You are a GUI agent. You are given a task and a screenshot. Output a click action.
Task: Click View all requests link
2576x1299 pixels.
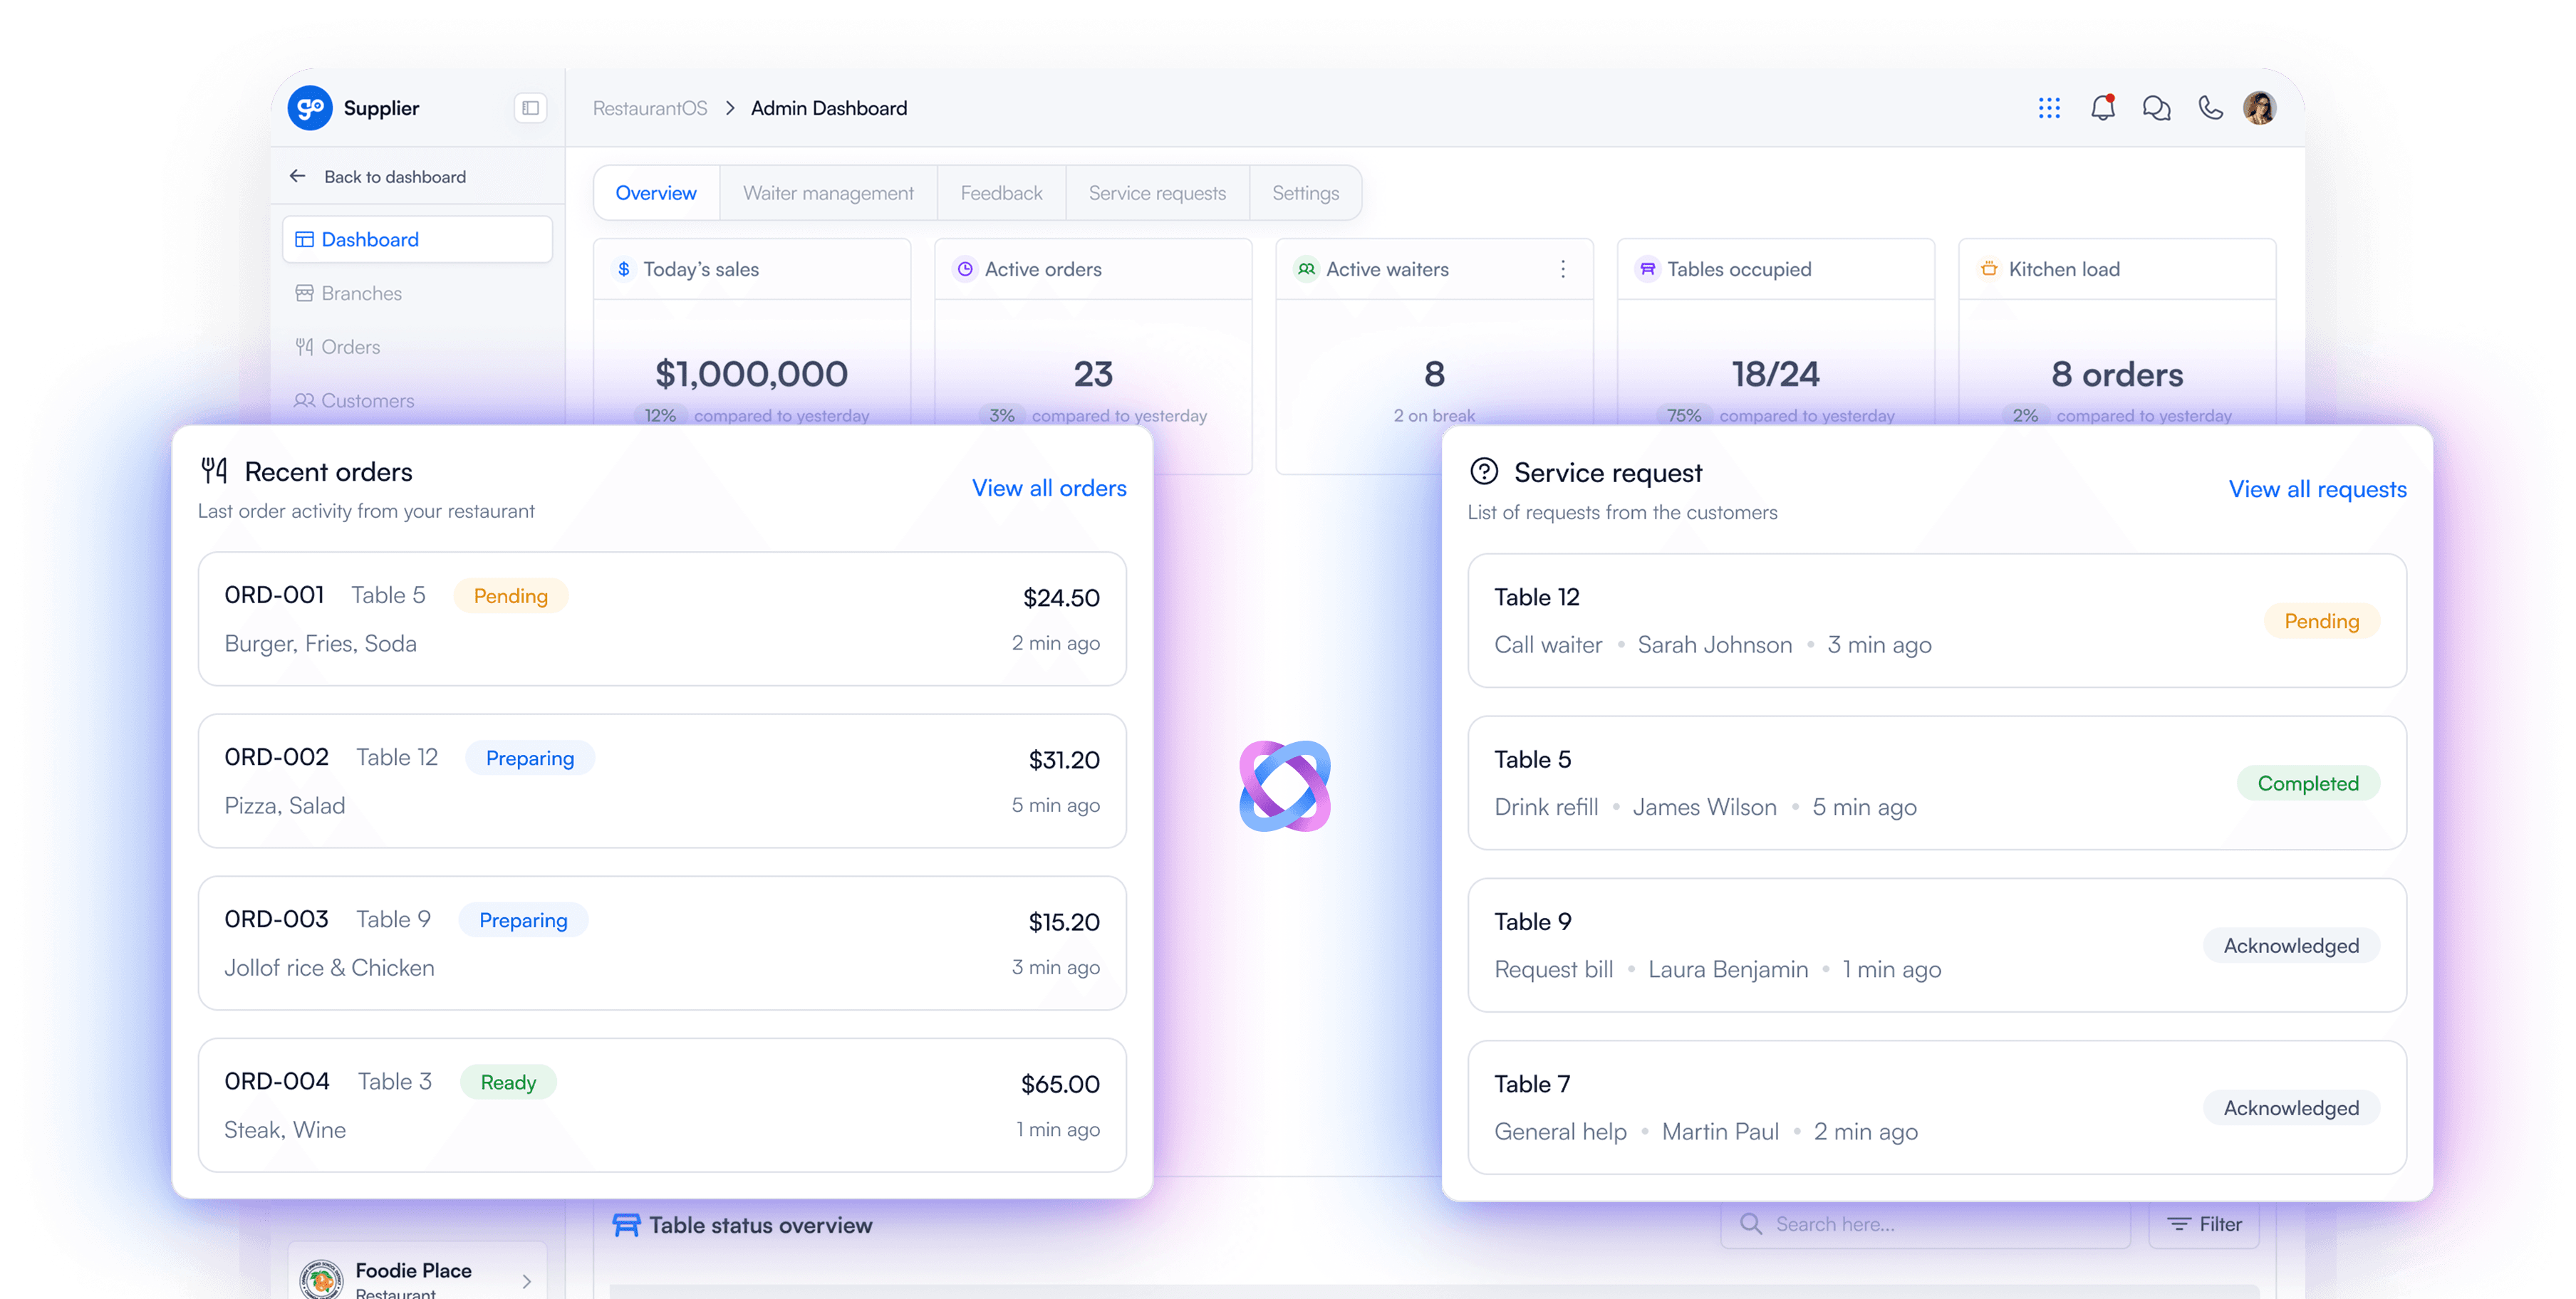click(x=2317, y=489)
